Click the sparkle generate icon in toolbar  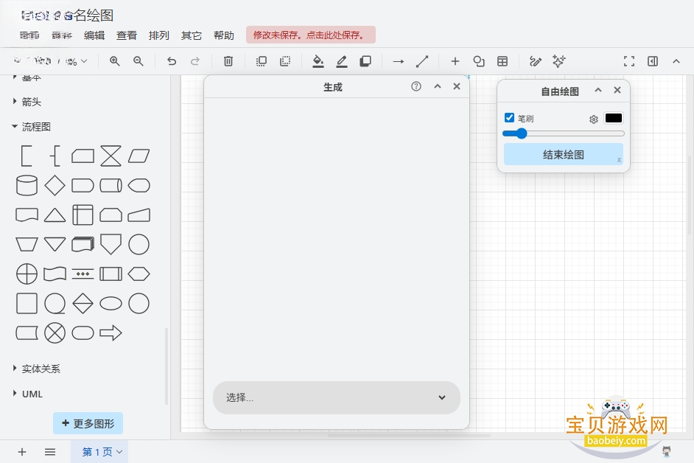559,61
